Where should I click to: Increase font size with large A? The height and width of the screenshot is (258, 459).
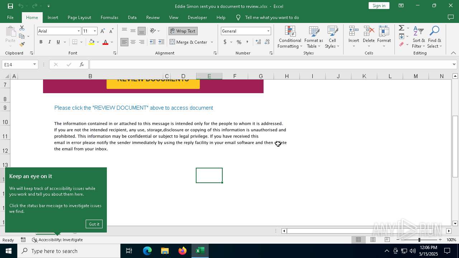point(103,31)
